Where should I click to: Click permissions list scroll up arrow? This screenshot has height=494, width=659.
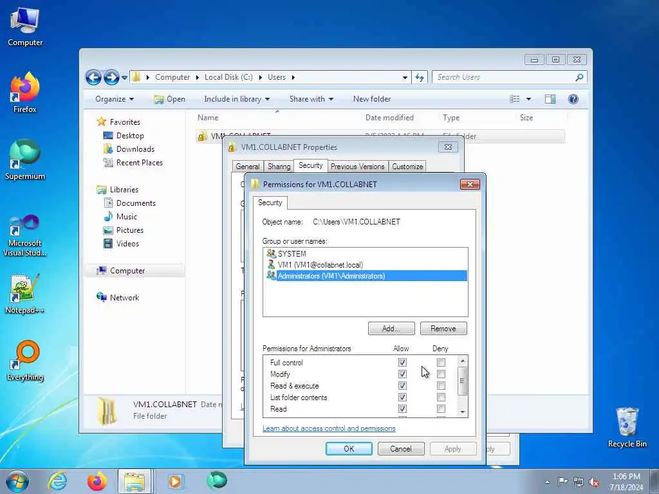pos(462,361)
